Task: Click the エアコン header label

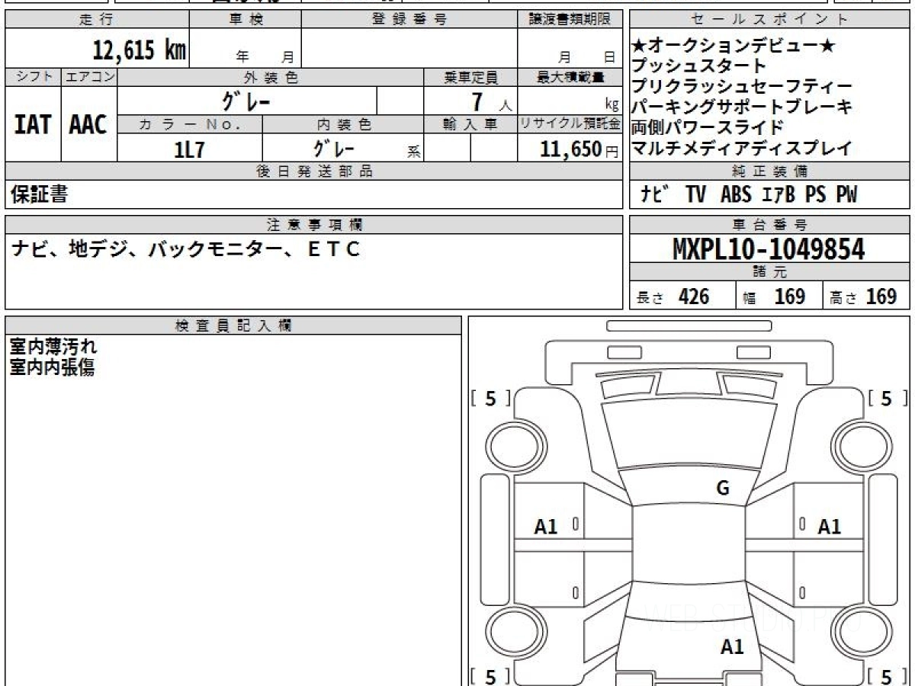Action: (x=89, y=77)
